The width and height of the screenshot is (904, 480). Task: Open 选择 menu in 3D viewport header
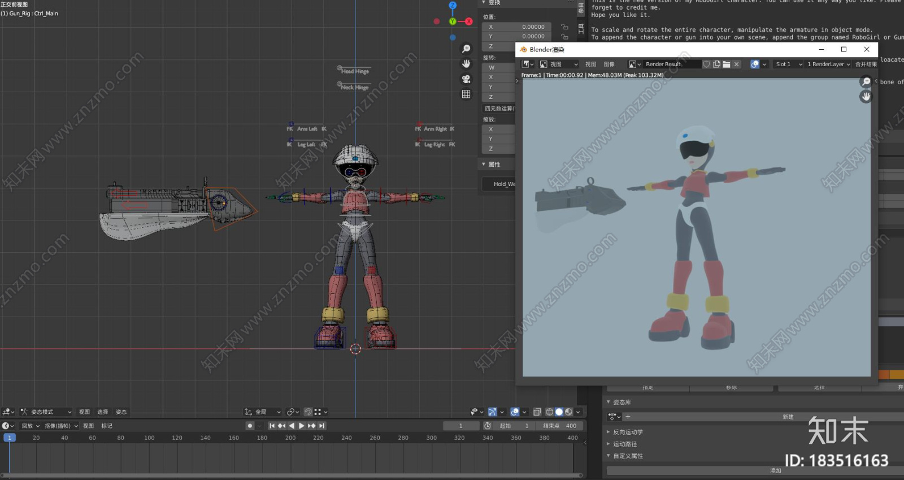click(102, 412)
